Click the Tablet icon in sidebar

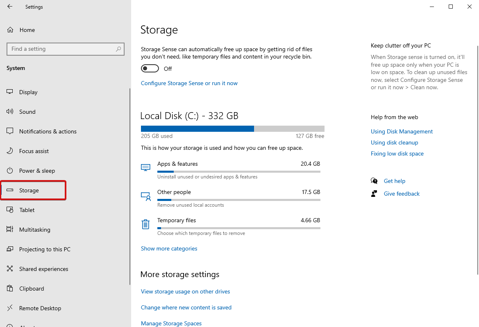[x=9, y=210]
